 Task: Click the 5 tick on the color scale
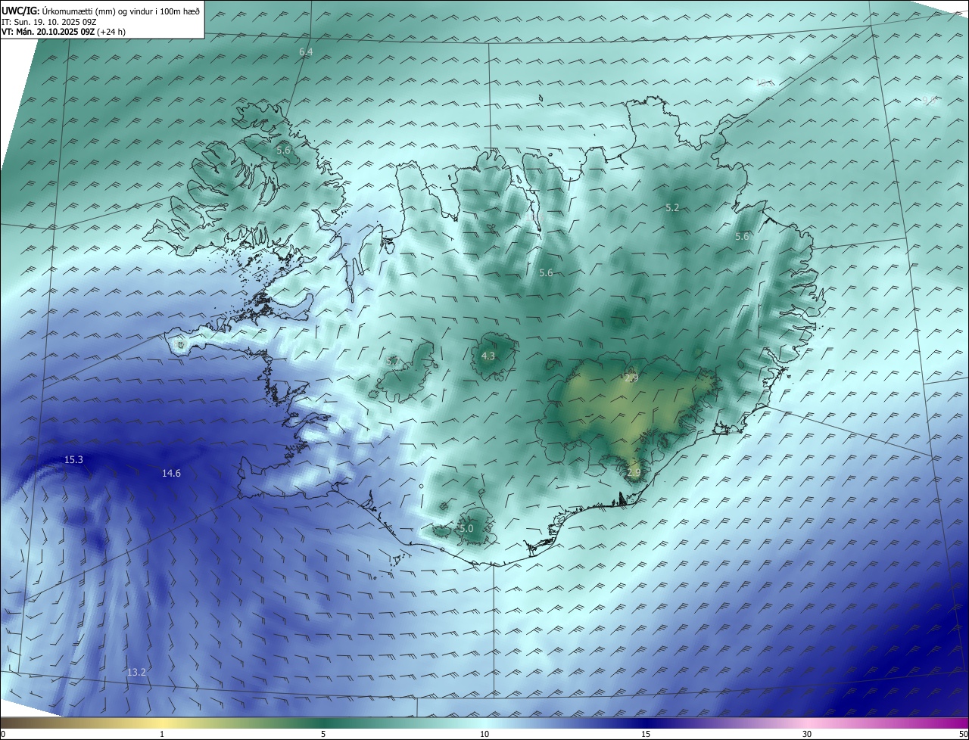click(323, 734)
